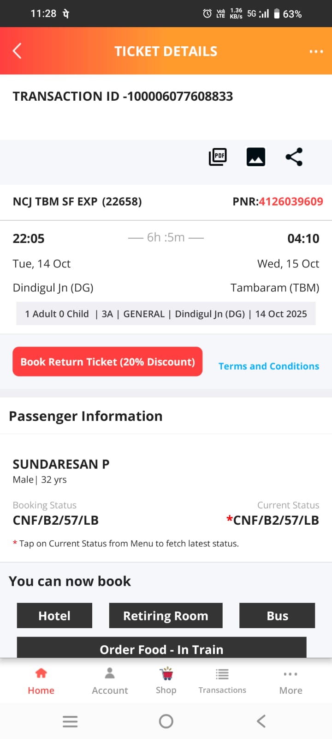Image resolution: width=332 pixels, height=739 pixels.
Task: Tap the PNR number 4126039609
Action: coord(290,201)
